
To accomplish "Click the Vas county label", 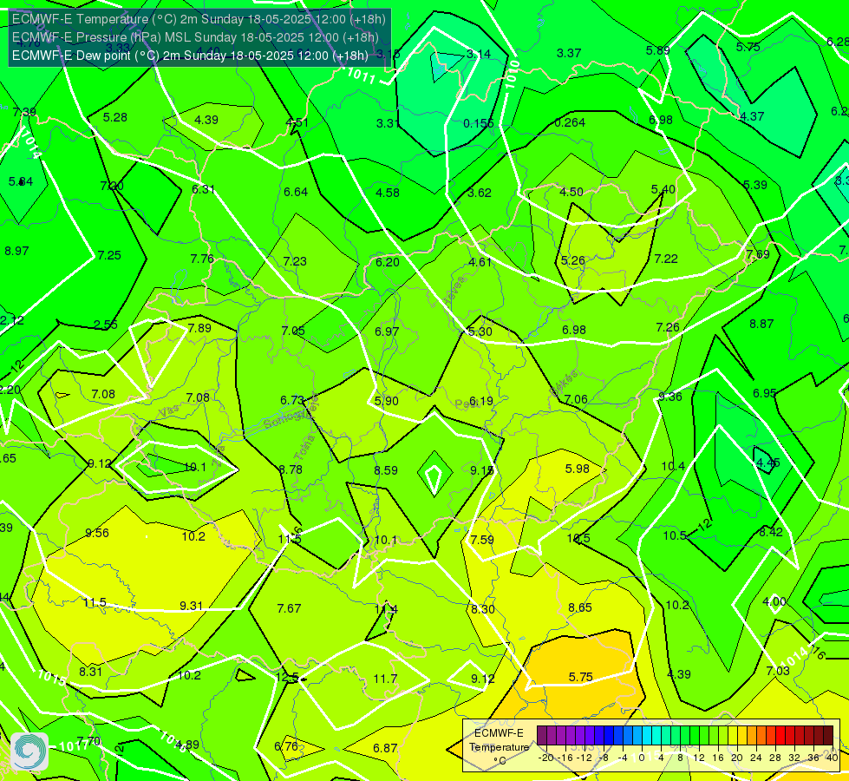I will [x=169, y=410].
